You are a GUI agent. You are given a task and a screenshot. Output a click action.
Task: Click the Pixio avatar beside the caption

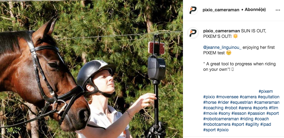tap(193, 33)
